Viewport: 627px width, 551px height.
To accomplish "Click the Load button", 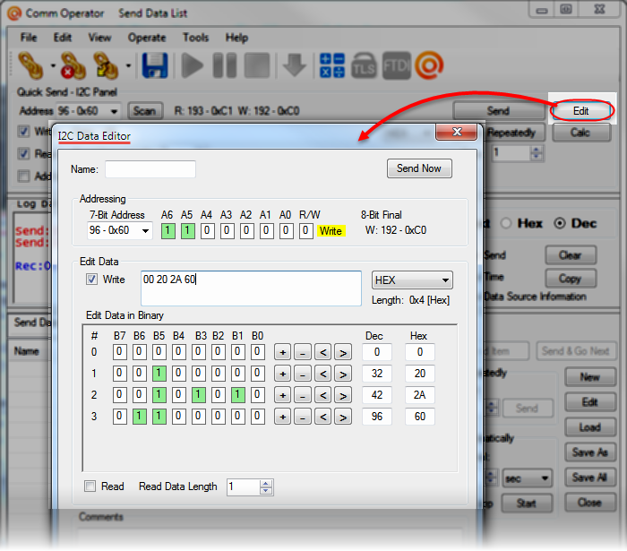I will (x=589, y=427).
